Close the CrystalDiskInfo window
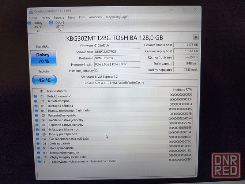Viewport: 245px width, 184px height. 195,10
